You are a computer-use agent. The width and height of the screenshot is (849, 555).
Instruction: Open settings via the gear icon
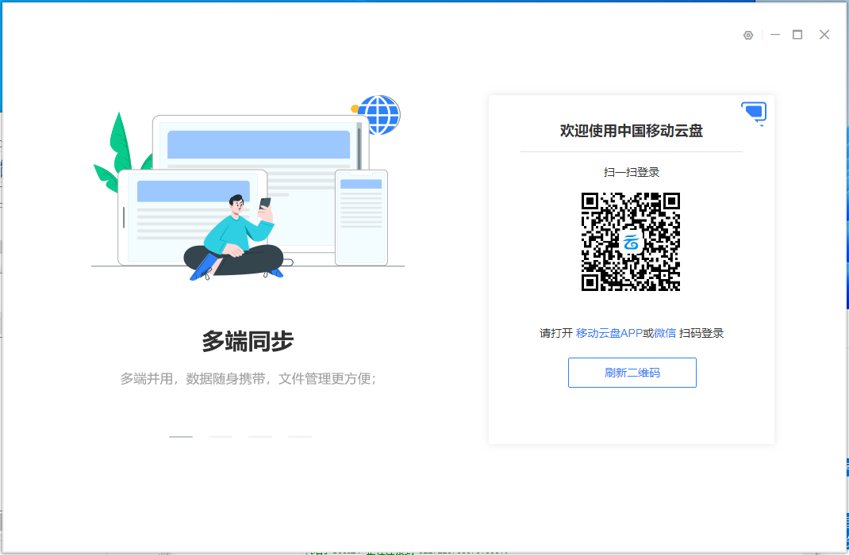(747, 35)
